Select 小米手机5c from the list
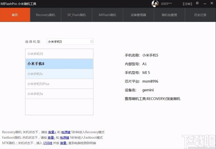This screenshot has width=216, height=149. pyautogui.click(x=59, y=74)
